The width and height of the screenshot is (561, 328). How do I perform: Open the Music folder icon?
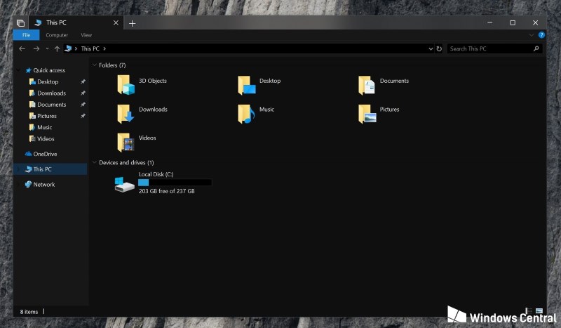[246, 113]
